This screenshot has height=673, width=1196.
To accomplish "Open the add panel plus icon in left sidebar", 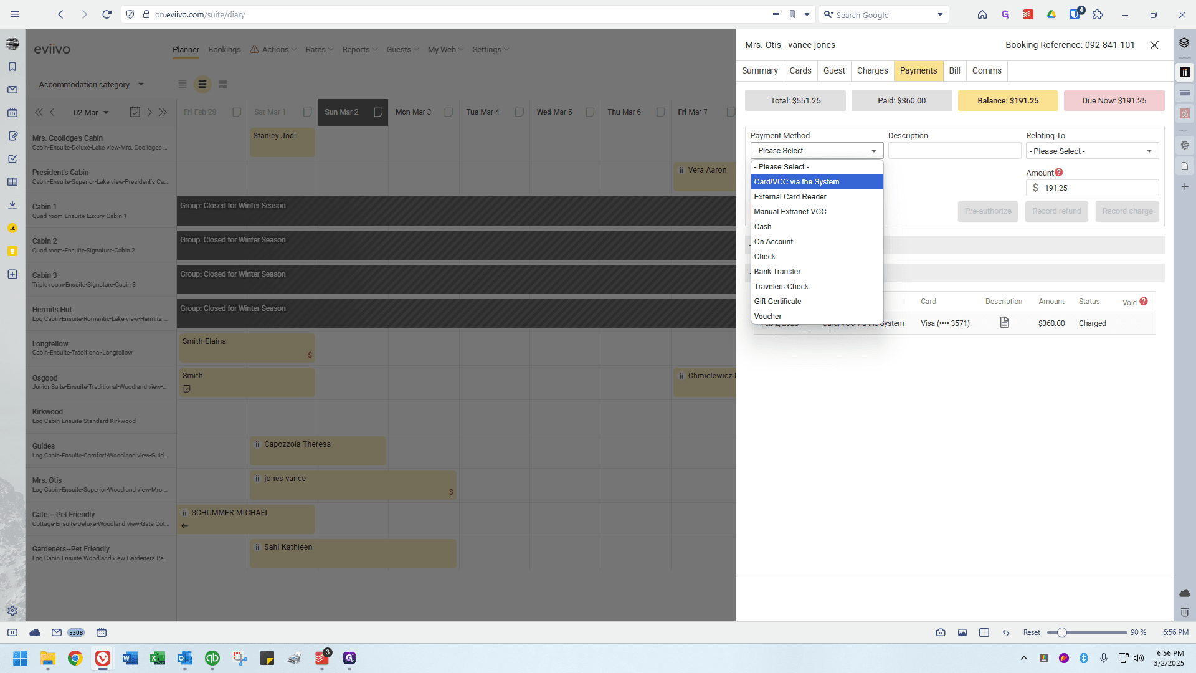I will coord(12,274).
